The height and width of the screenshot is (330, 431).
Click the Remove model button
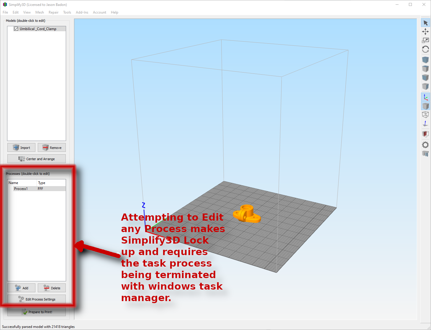pyautogui.click(x=52, y=148)
